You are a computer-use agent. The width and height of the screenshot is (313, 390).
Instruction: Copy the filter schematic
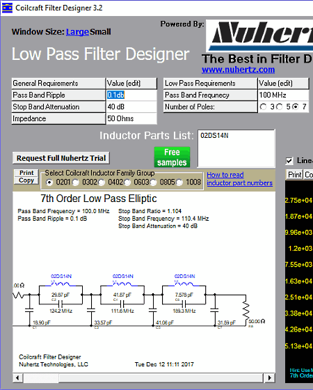[x=26, y=180]
